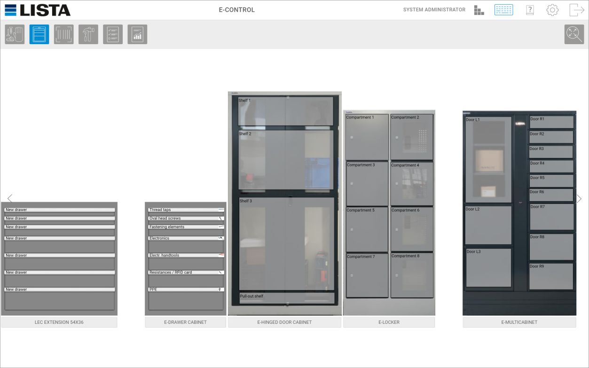589x368 pixels.
Task: Open the help manual question mark icon
Action: pyautogui.click(x=530, y=10)
